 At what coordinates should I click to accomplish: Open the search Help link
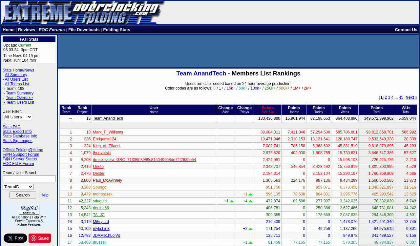coord(44,195)
